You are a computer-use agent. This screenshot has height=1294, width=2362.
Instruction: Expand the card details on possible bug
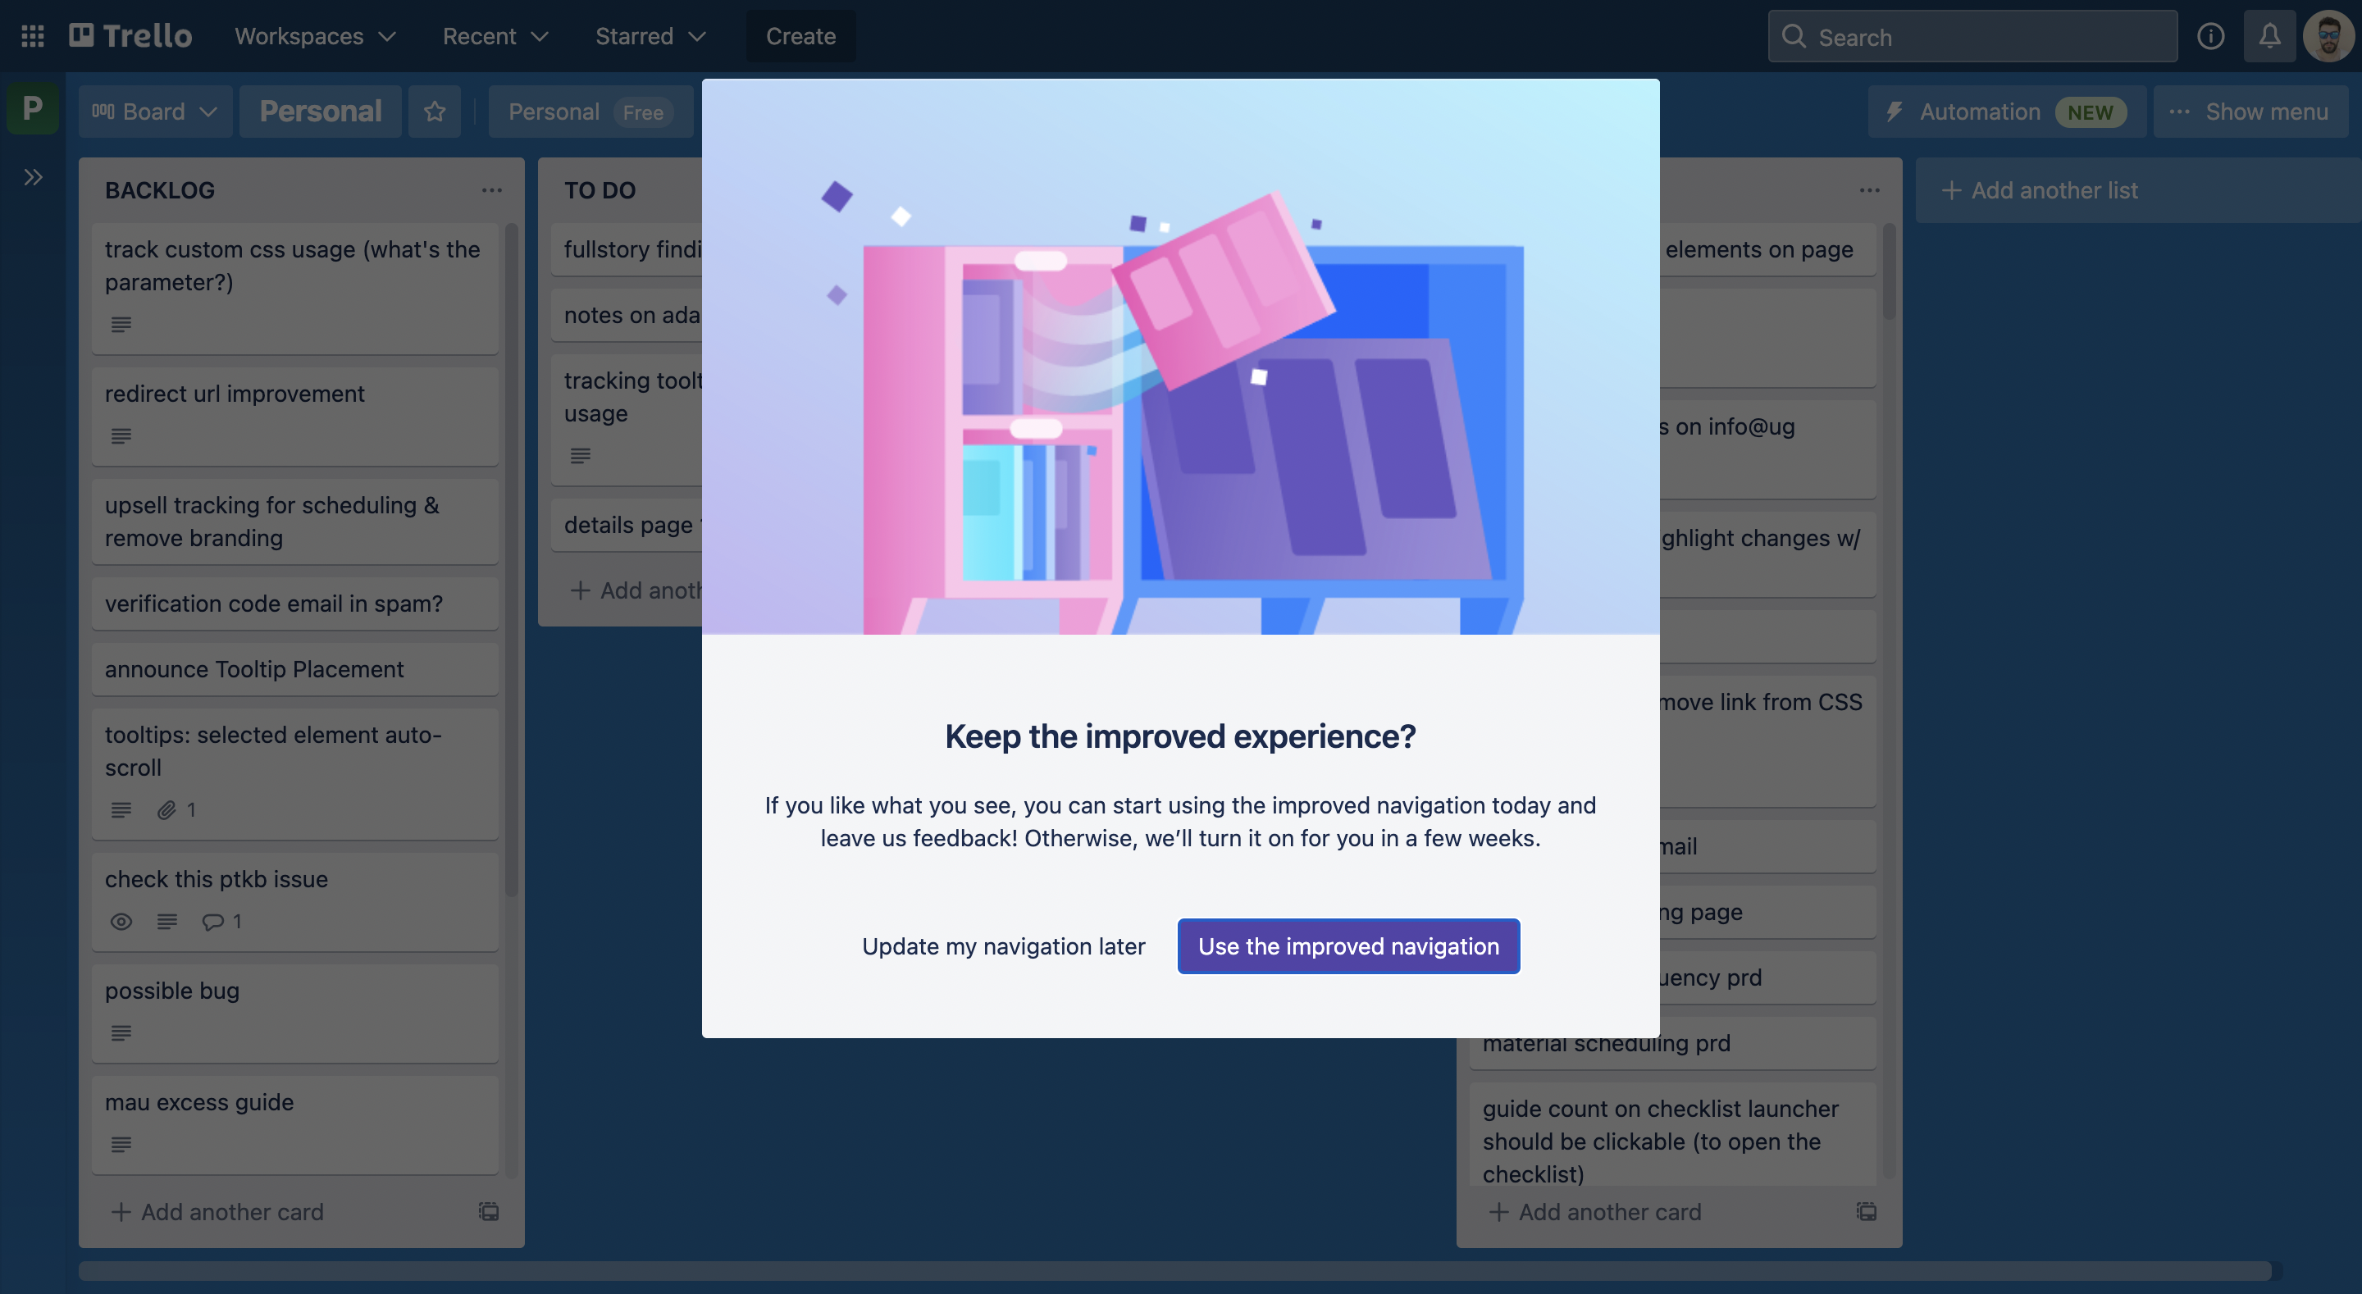(x=172, y=991)
